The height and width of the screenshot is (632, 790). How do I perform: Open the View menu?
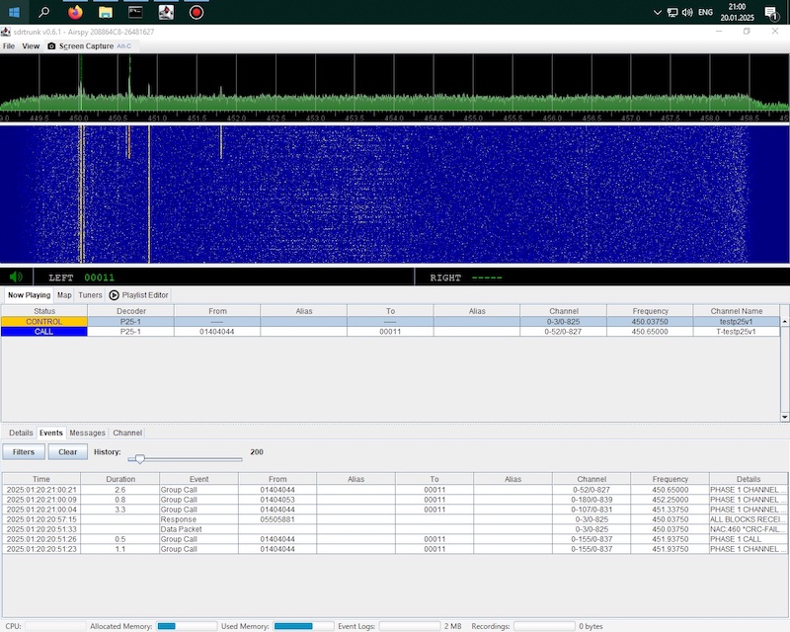(x=31, y=45)
